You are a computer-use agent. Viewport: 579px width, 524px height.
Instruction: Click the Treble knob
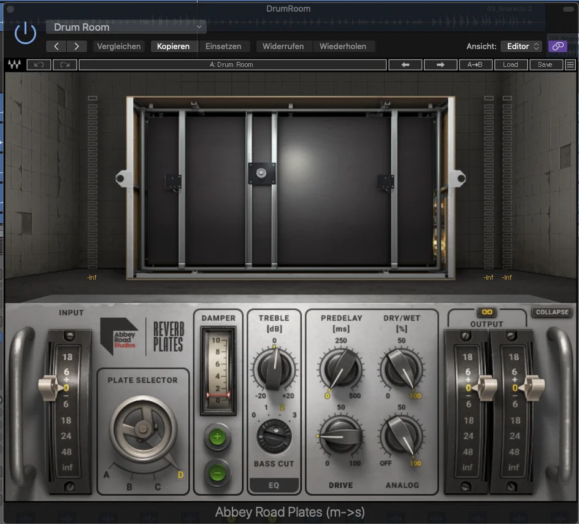click(x=274, y=369)
